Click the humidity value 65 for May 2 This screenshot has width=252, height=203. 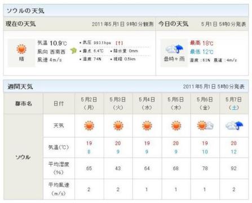(x=89, y=168)
